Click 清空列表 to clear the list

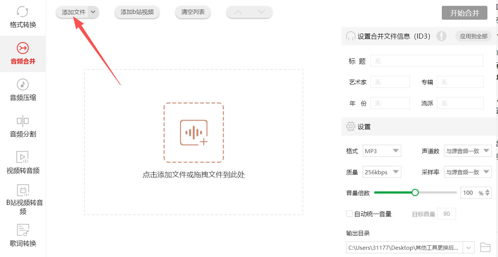(193, 12)
